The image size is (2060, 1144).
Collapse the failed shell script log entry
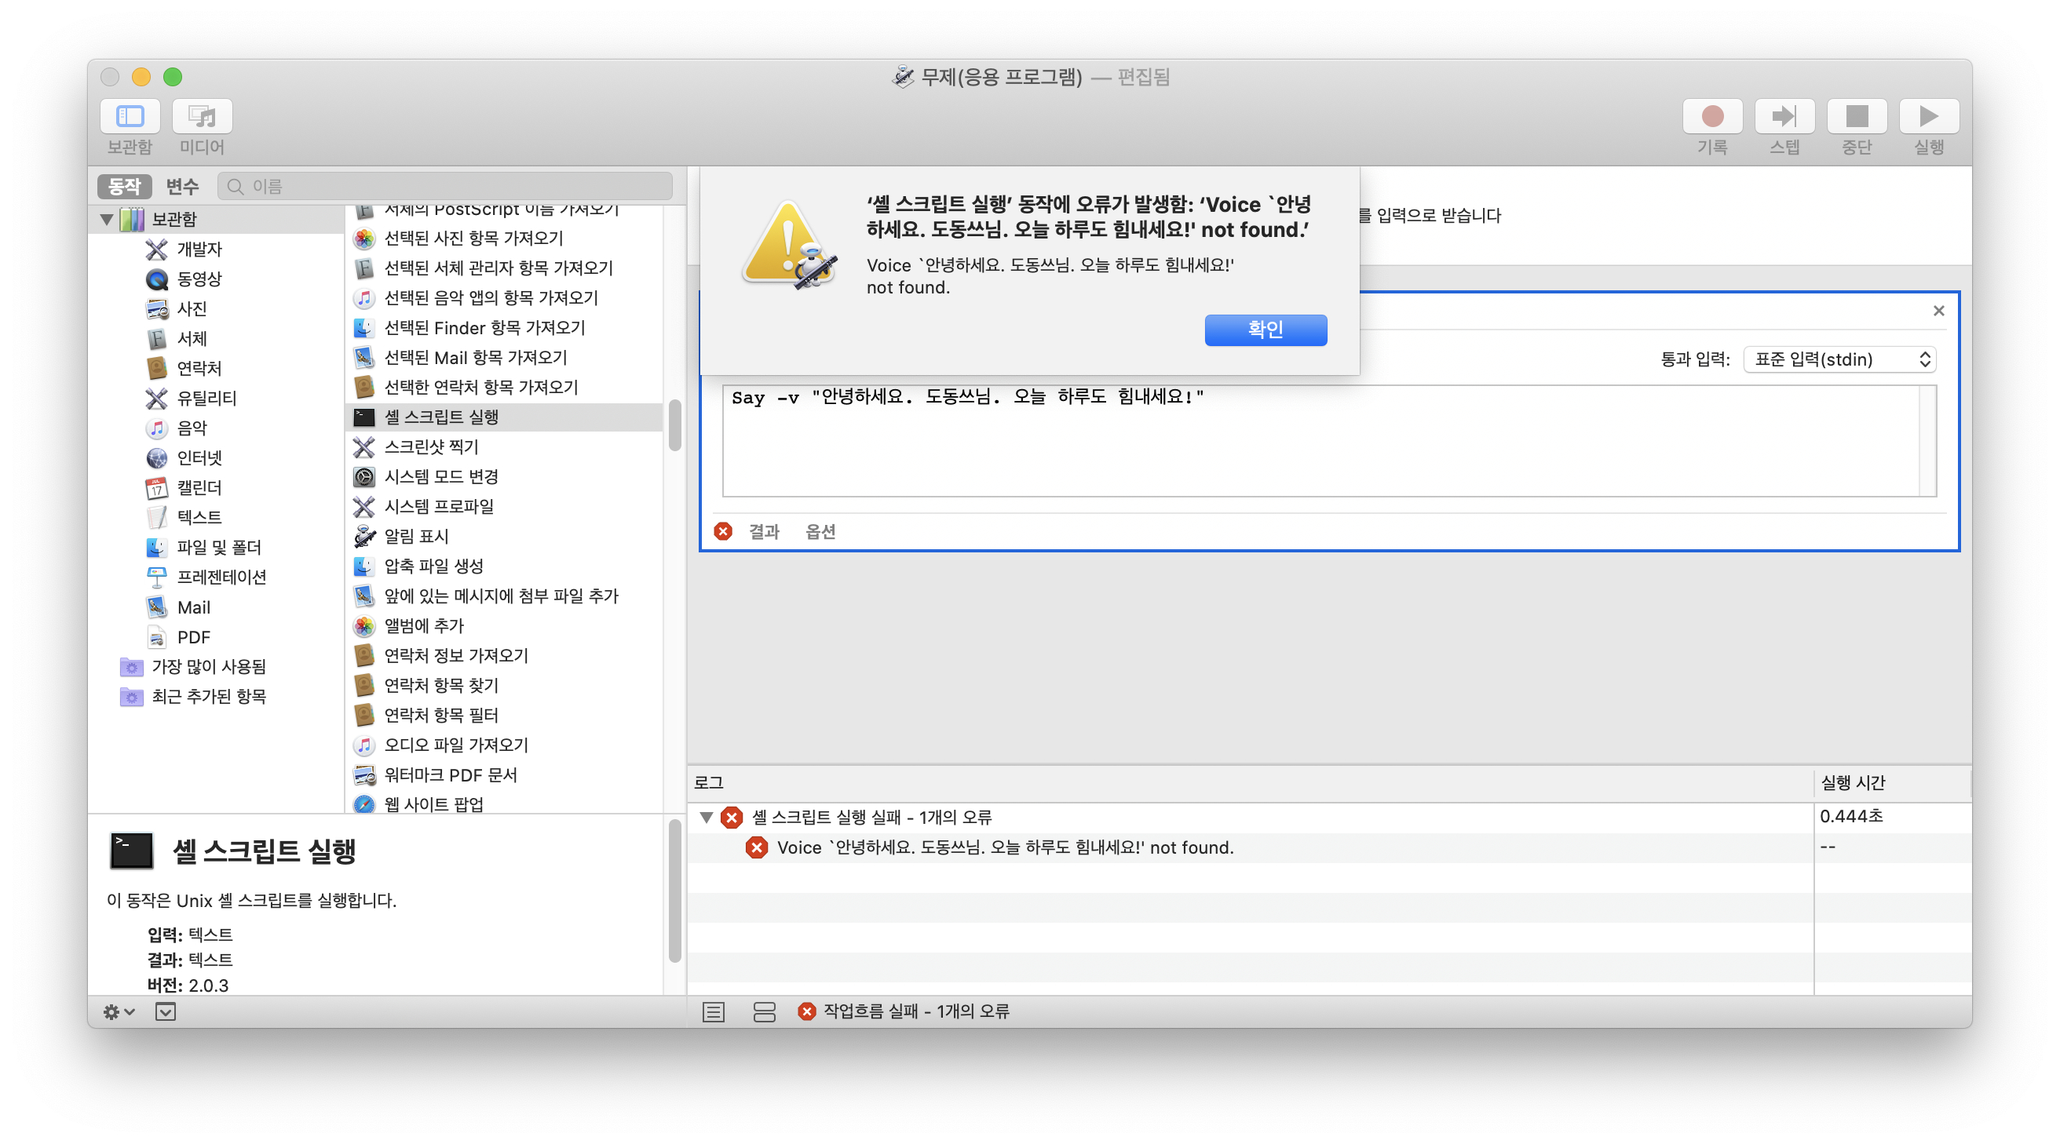point(706,817)
